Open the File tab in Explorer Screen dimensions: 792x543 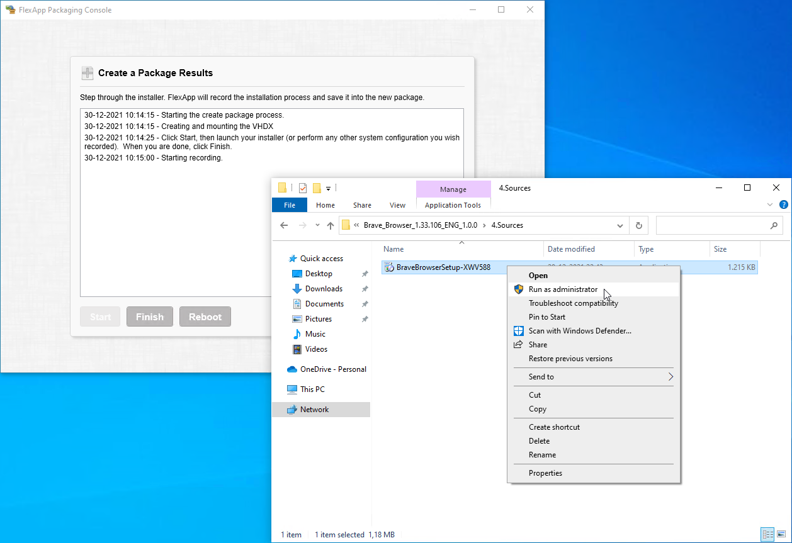(x=290, y=205)
